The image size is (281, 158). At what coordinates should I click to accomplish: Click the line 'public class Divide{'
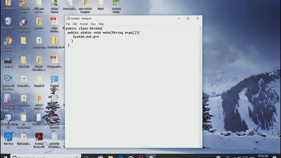coord(84,28)
